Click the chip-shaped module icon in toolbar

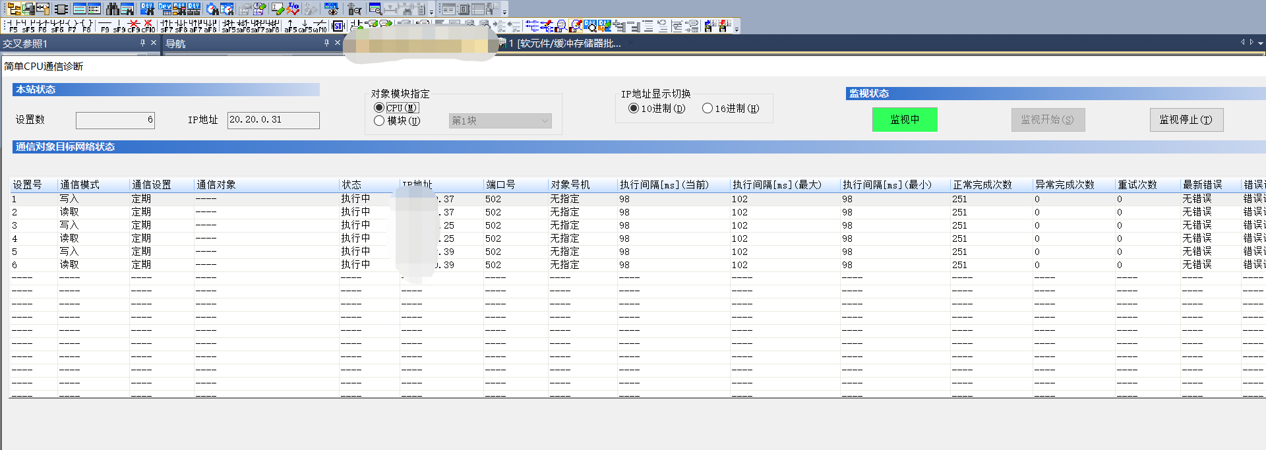tap(61, 9)
